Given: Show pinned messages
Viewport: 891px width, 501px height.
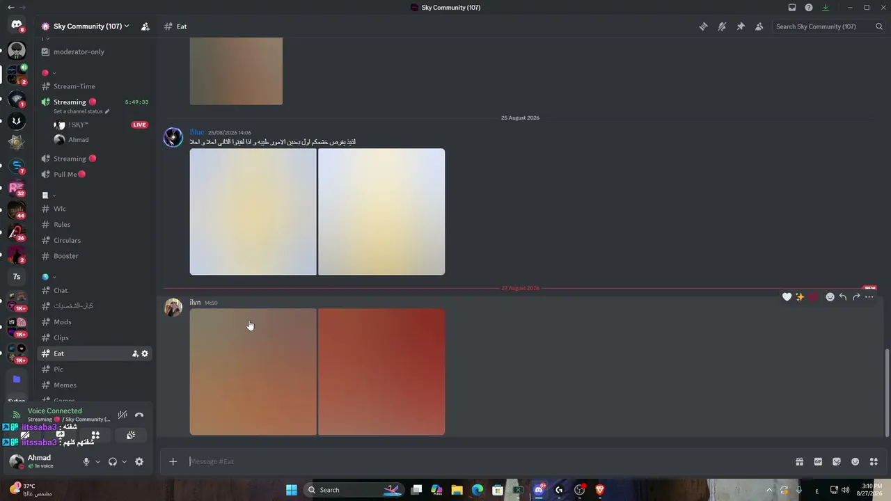Looking at the screenshot, I should (741, 26).
